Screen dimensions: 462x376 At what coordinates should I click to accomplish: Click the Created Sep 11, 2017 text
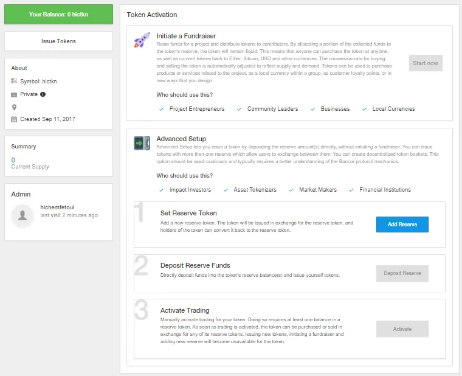tap(47, 119)
